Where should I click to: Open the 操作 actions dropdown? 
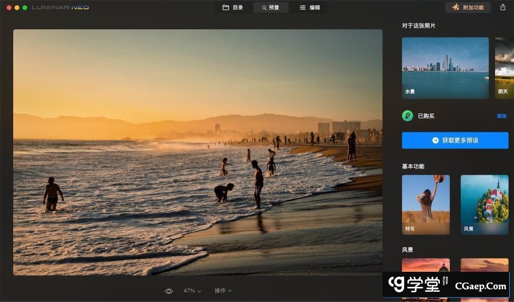coord(223,291)
